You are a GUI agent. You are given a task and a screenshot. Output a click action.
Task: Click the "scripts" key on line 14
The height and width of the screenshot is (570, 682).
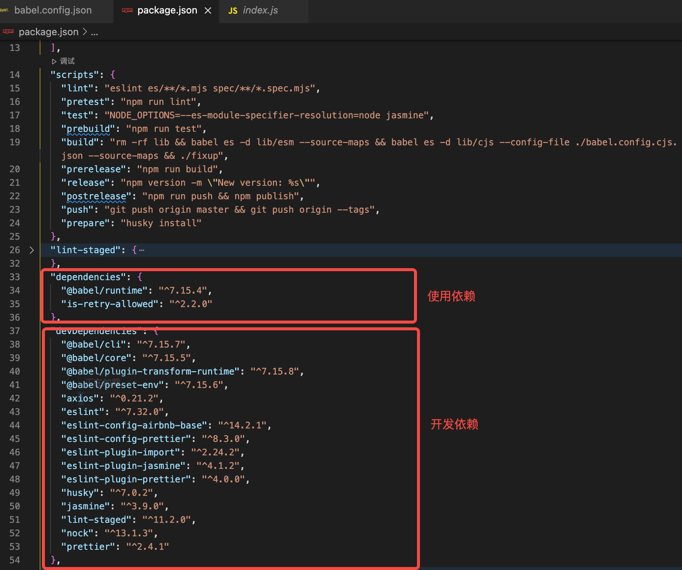pos(75,75)
